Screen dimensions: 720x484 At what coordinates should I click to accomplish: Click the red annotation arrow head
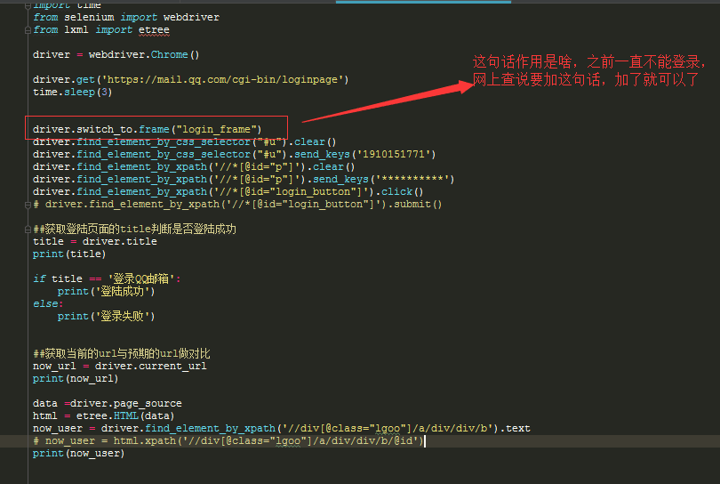point(462,85)
